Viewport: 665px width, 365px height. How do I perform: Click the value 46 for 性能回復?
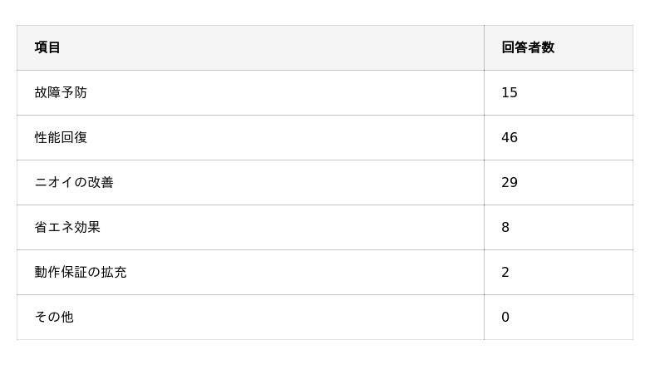tap(510, 137)
